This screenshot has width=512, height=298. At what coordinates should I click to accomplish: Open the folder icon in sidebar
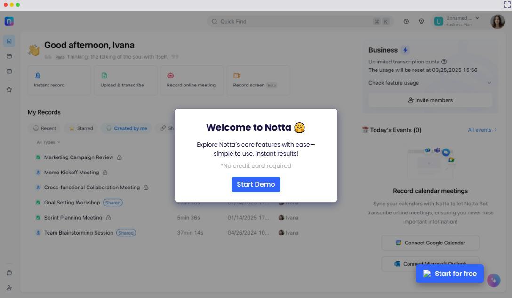[x=9, y=56]
